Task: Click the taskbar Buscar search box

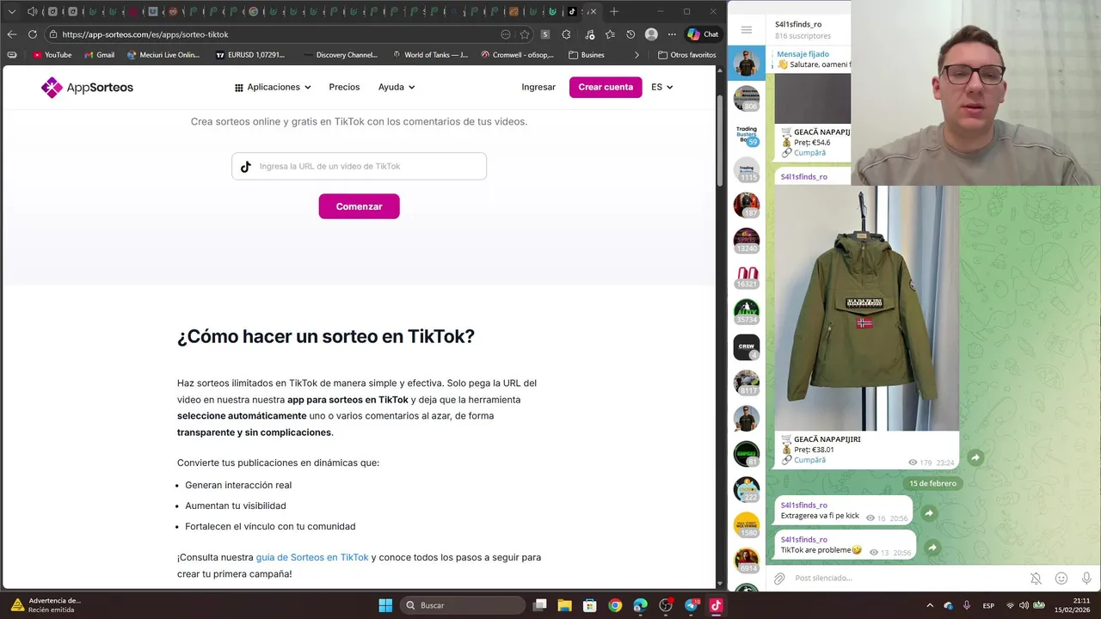Action: [x=464, y=605]
